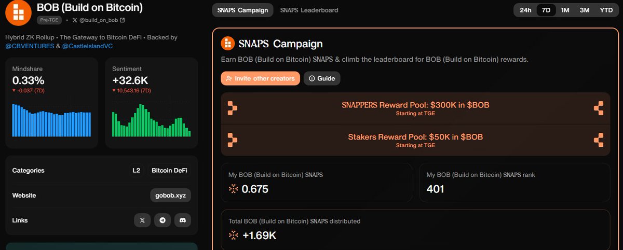Click the BOB orange logo avatar
Image resolution: width=623 pixels, height=250 pixels.
[18, 12]
